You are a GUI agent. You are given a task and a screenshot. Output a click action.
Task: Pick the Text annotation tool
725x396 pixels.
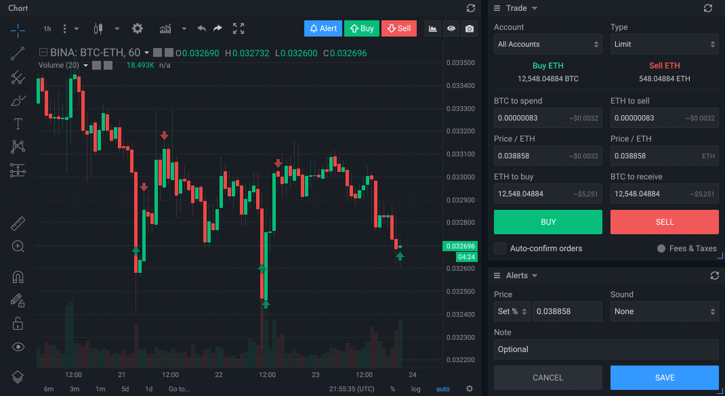[x=18, y=123]
